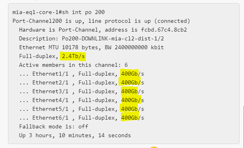Click the yellow circle icon below the code block
The height and width of the screenshot is (148, 244).
click(x=154, y=147)
